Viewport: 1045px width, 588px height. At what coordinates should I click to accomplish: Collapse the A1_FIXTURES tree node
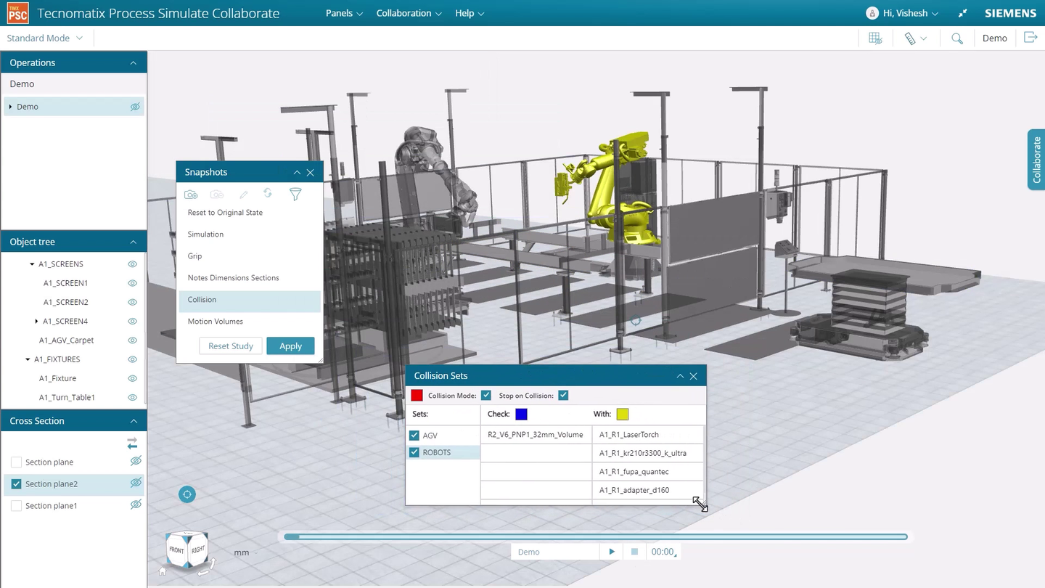point(28,359)
